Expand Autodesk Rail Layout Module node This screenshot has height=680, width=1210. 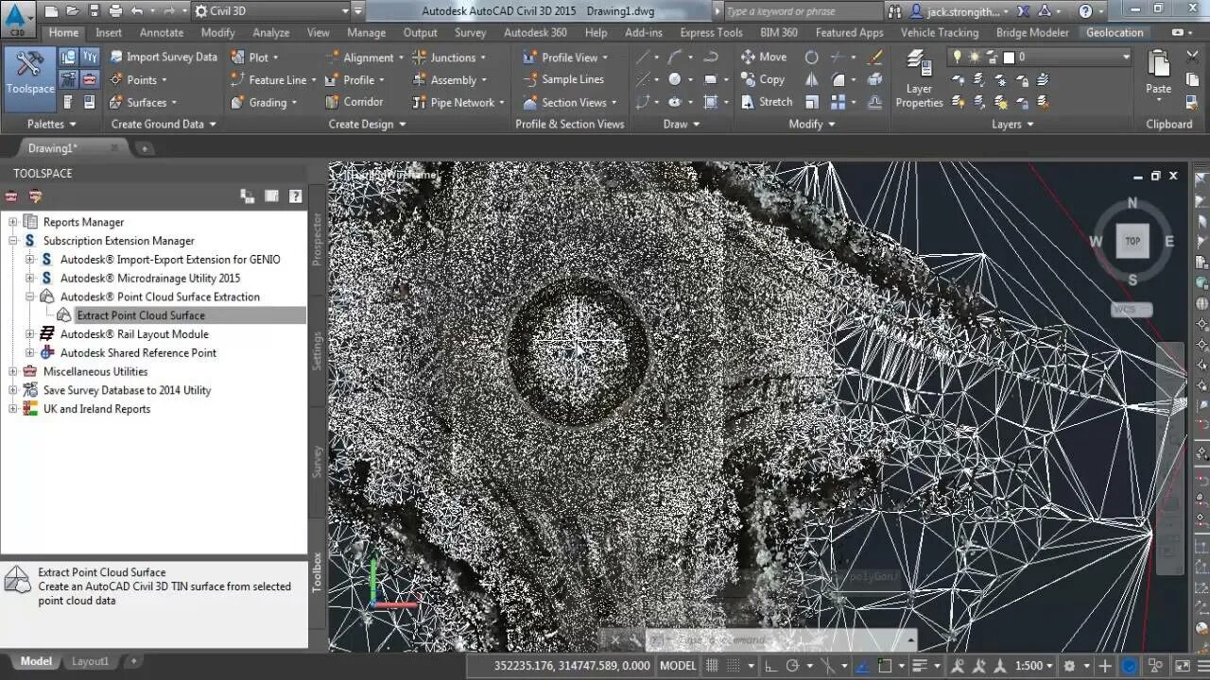(30, 334)
